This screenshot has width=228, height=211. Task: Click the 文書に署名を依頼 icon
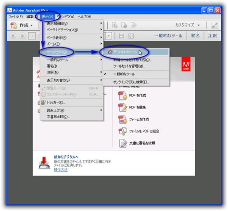[123, 143]
